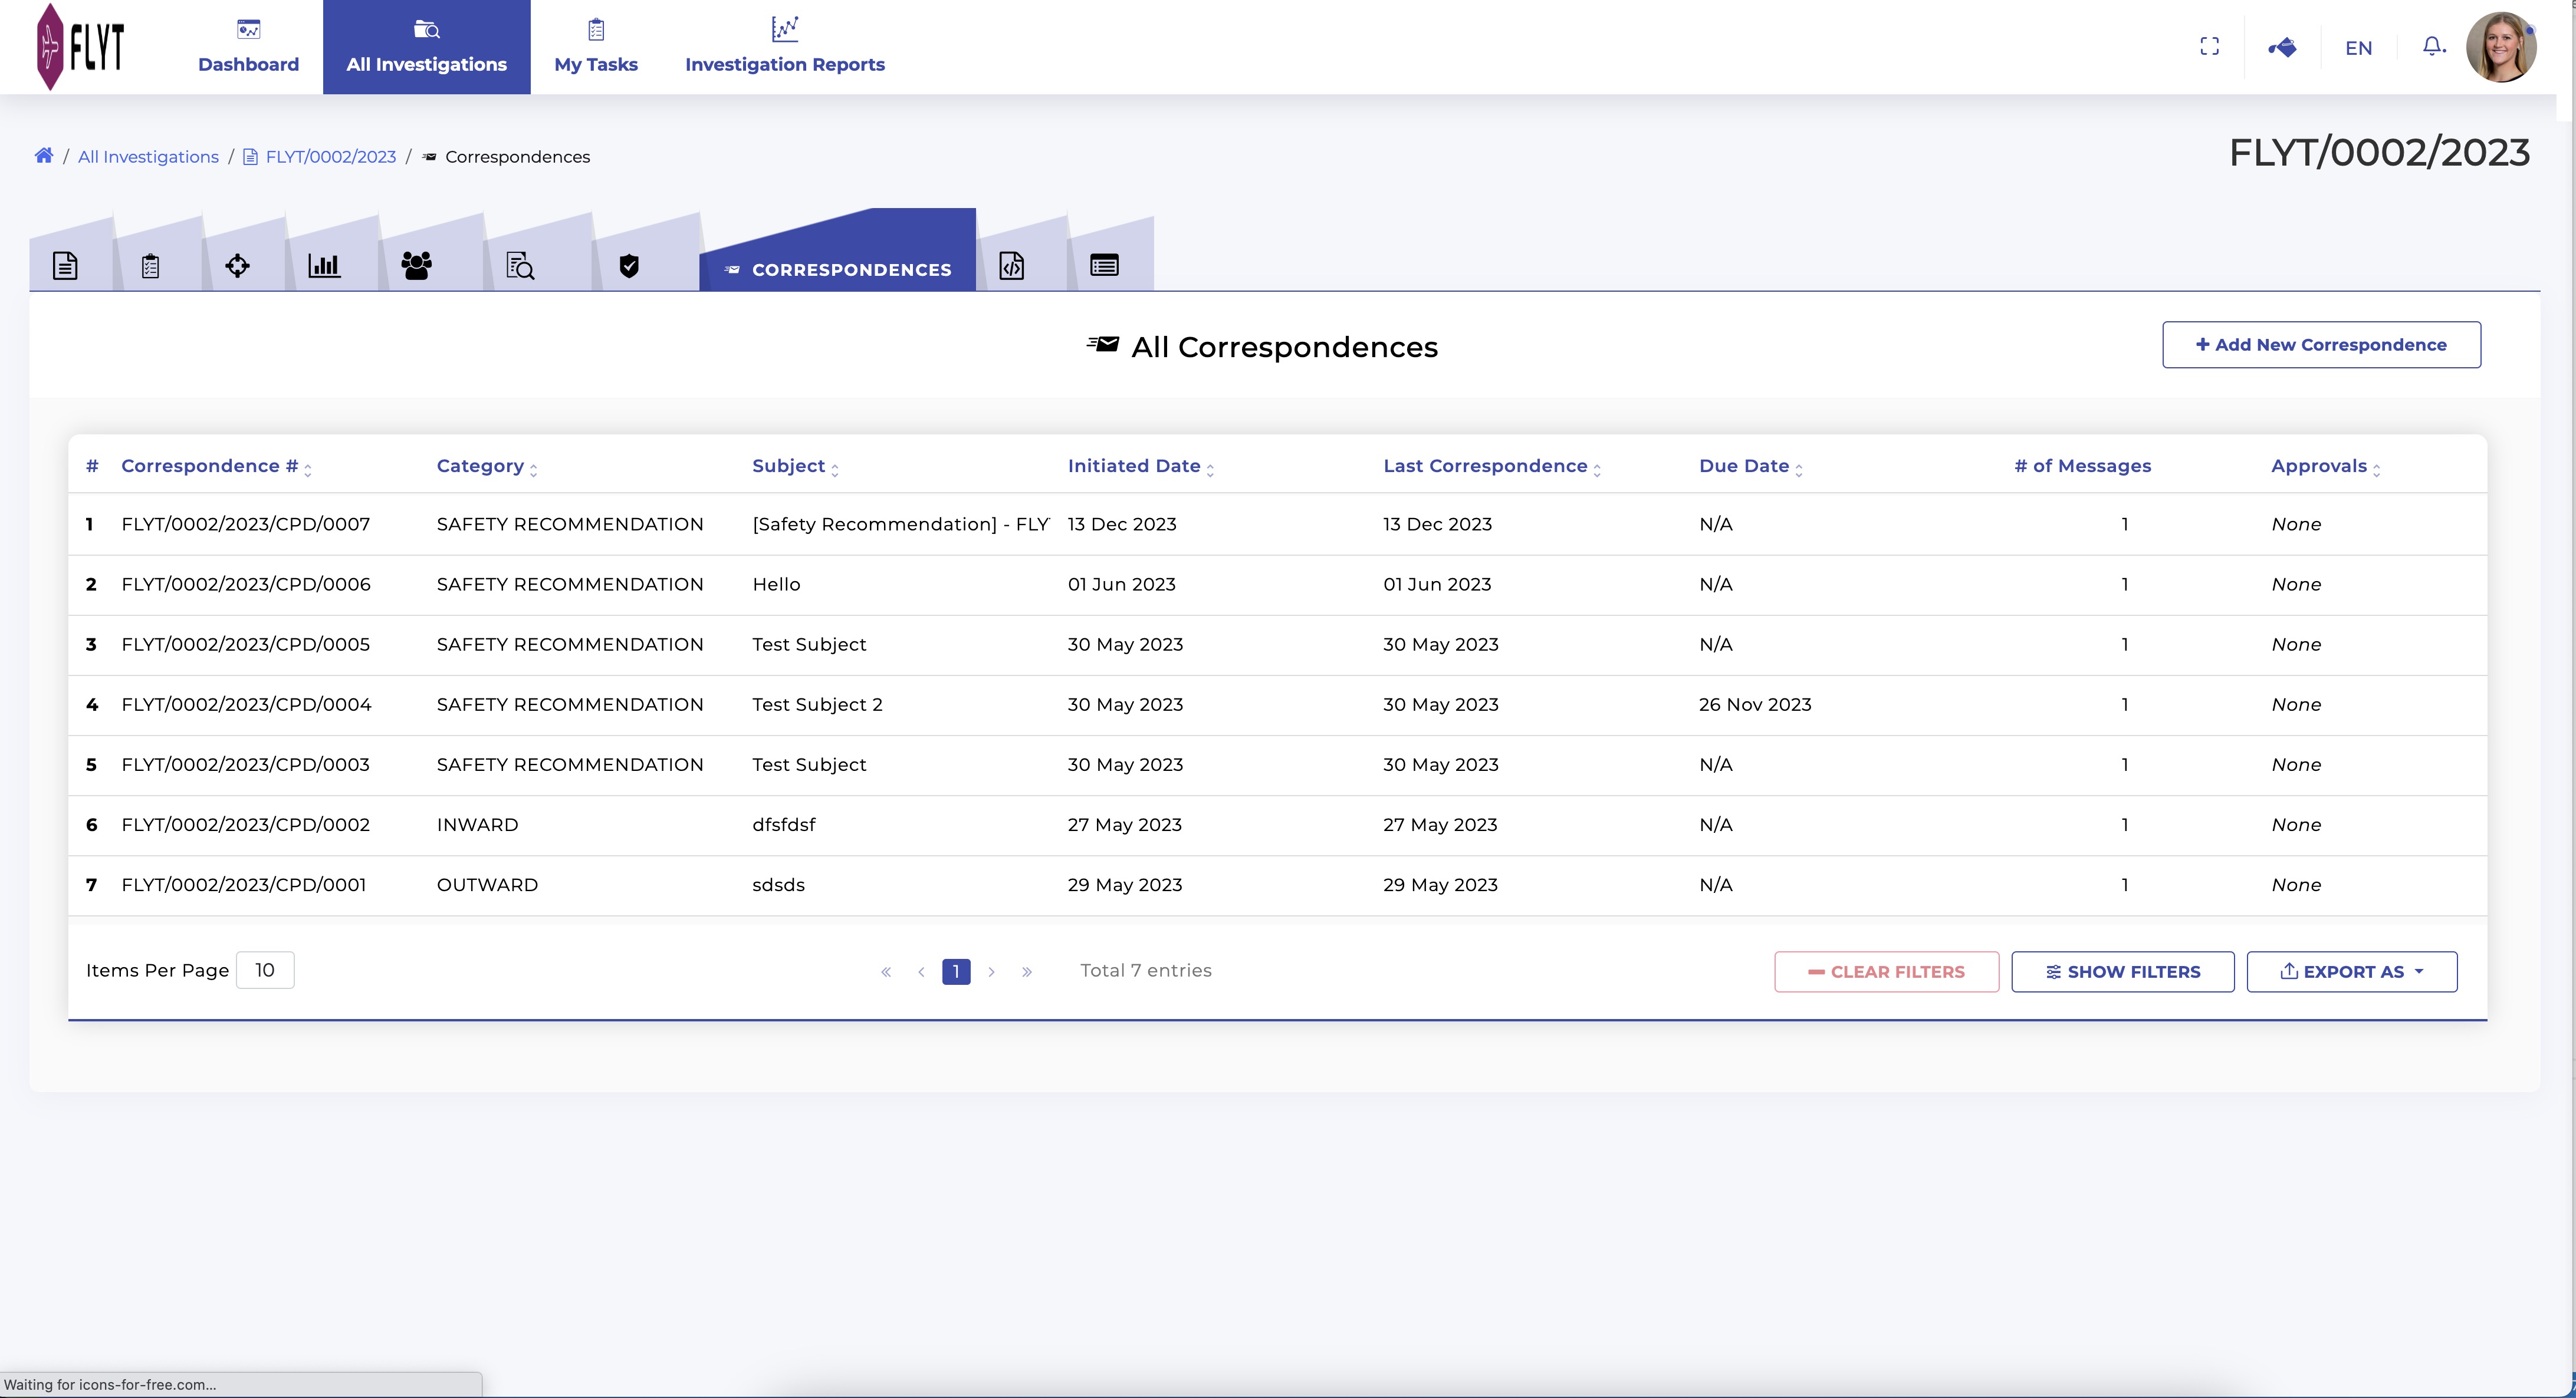The width and height of the screenshot is (2576, 1398).
Task: Open the EN language selector
Action: point(2358,48)
